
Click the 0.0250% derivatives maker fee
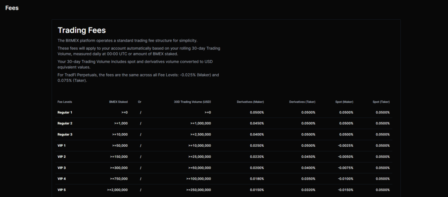click(257, 146)
